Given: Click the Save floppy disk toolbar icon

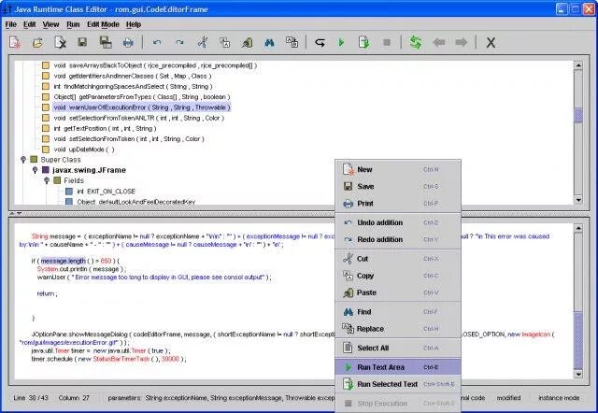Looking at the screenshot, I should coord(82,42).
